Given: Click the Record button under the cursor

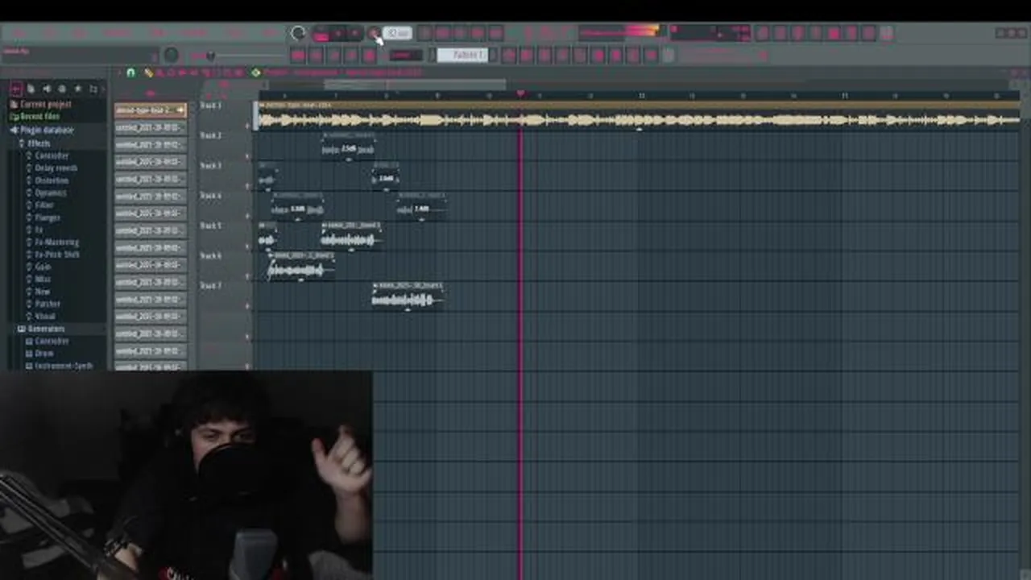Looking at the screenshot, I should [x=373, y=33].
